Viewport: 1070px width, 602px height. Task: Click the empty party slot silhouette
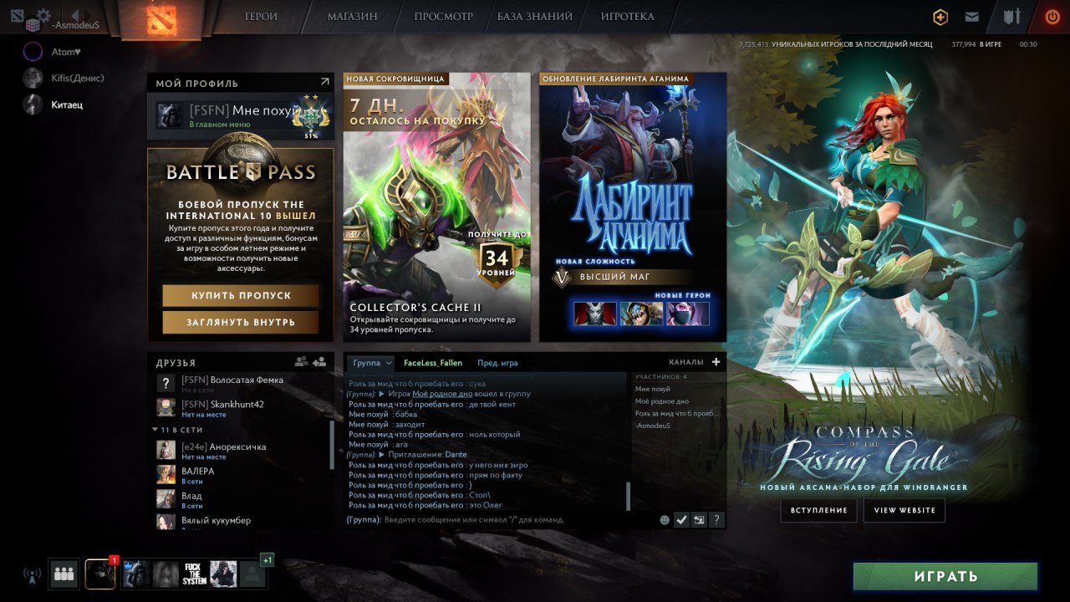252,574
